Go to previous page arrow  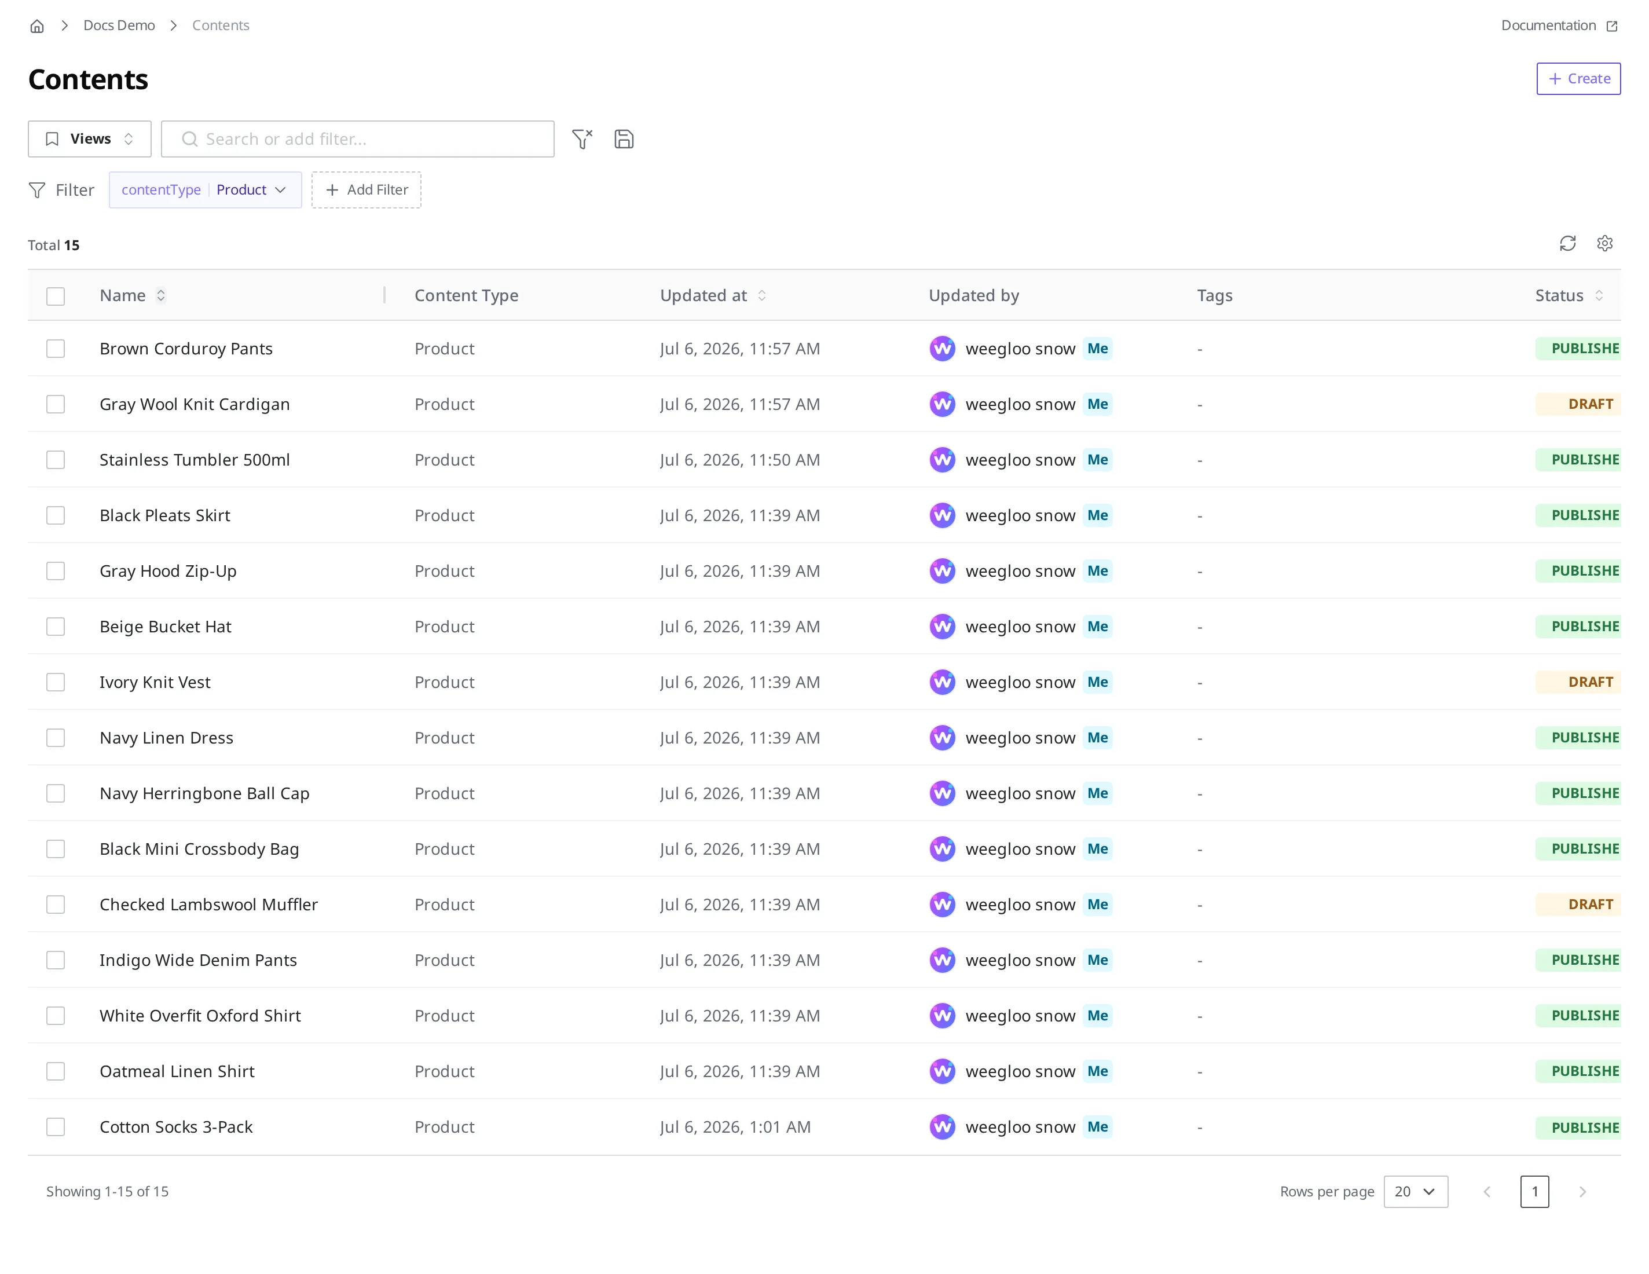click(x=1487, y=1192)
